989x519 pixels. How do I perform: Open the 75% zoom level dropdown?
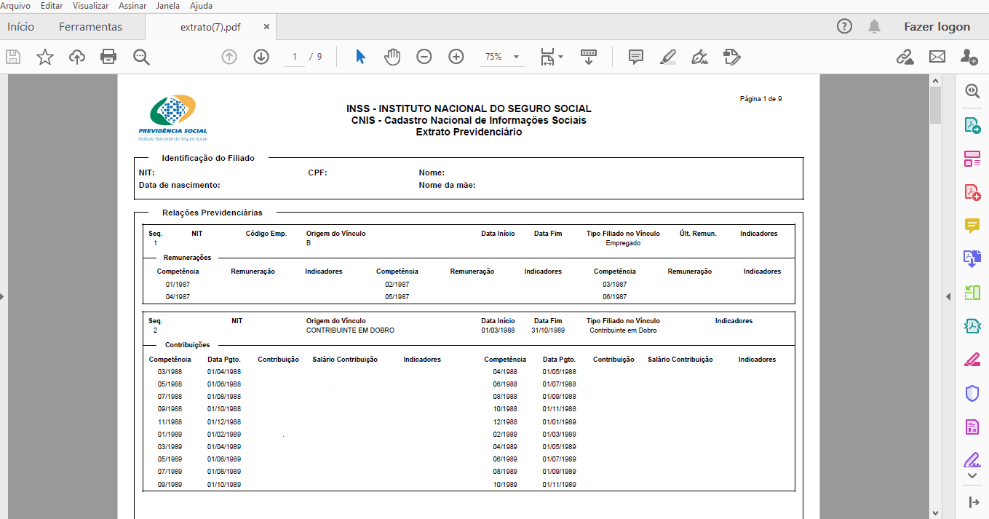(516, 56)
